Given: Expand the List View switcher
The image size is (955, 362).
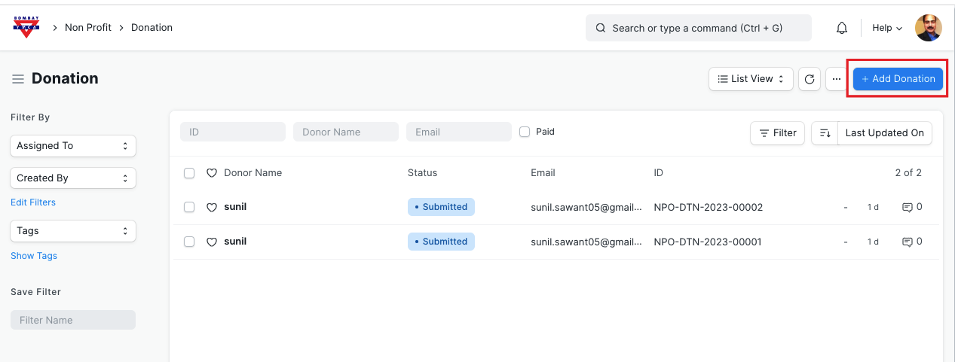Looking at the screenshot, I should point(751,79).
